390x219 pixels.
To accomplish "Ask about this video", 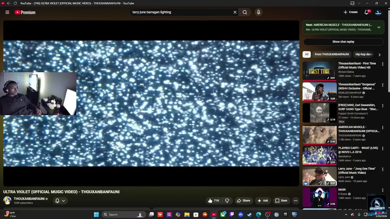I will [262, 200].
